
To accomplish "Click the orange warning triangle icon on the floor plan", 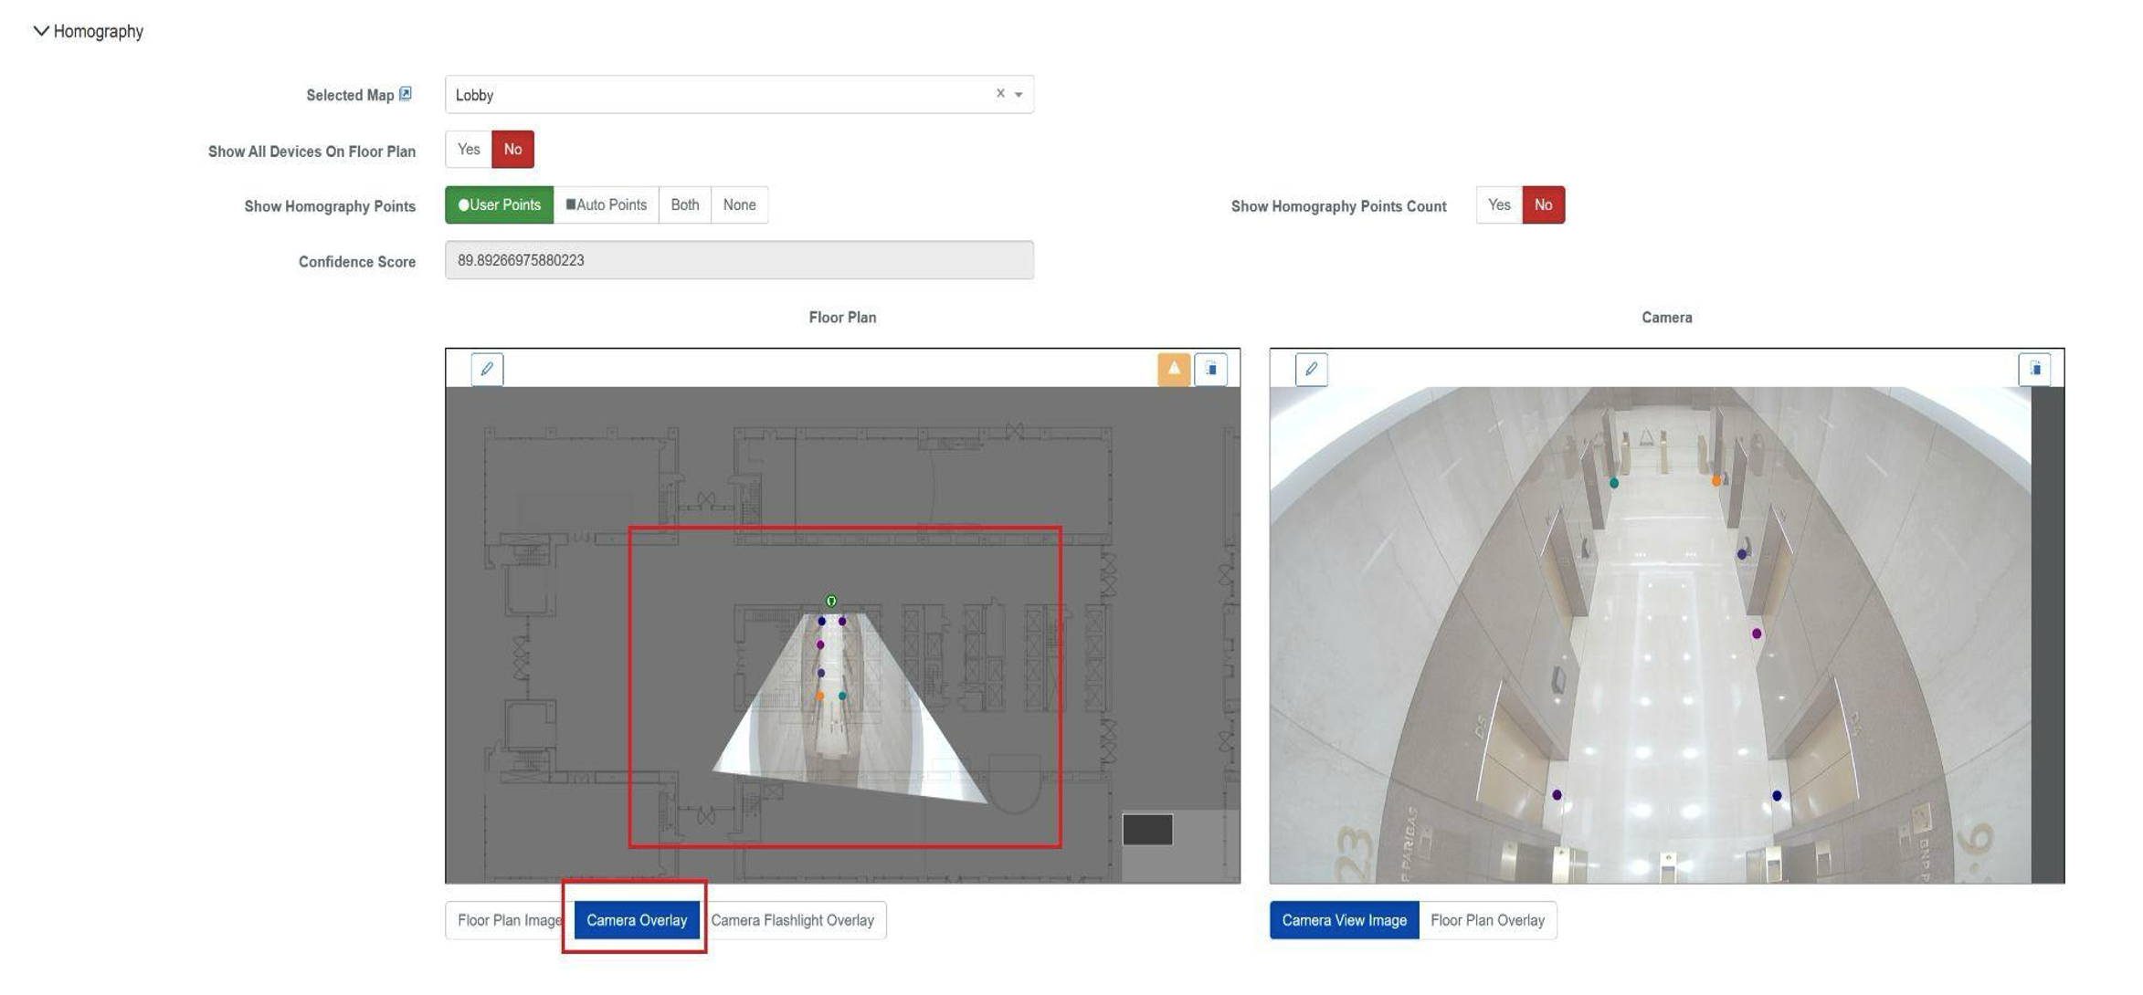I will 1173,369.
